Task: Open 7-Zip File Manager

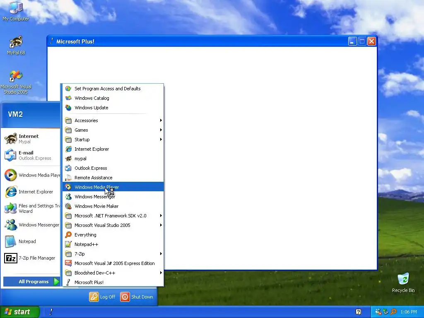Action: (31, 258)
